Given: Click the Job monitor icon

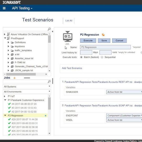Looking at the screenshot, I should click(68, 36).
